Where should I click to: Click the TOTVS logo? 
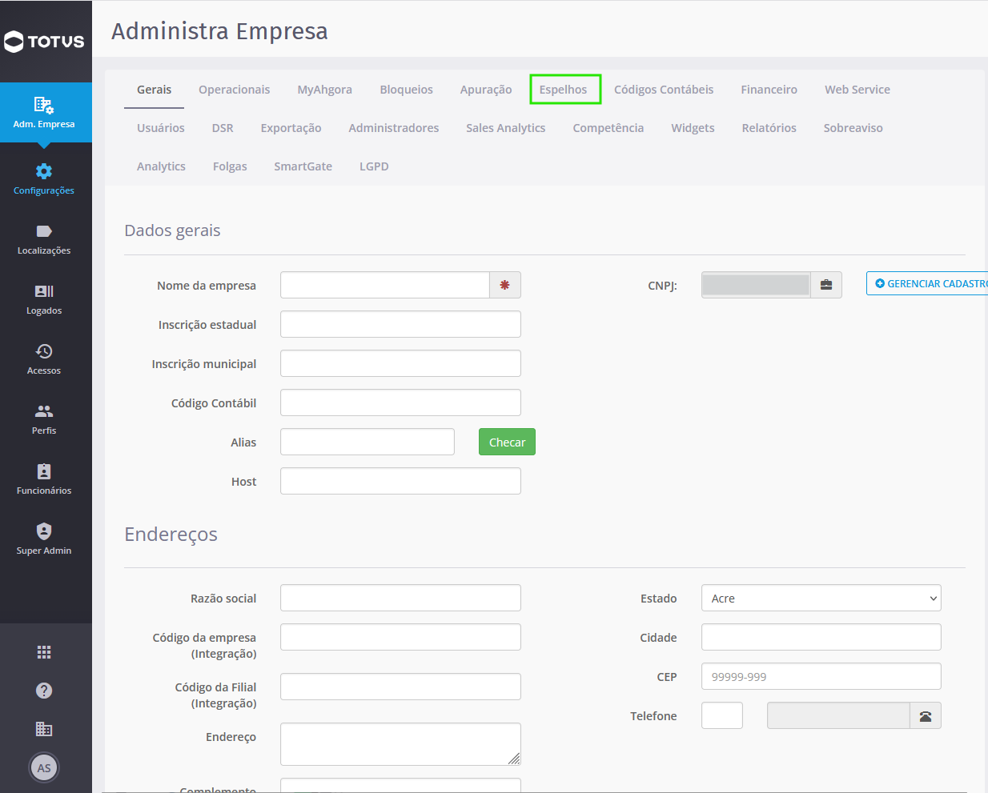[x=44, y=42]
